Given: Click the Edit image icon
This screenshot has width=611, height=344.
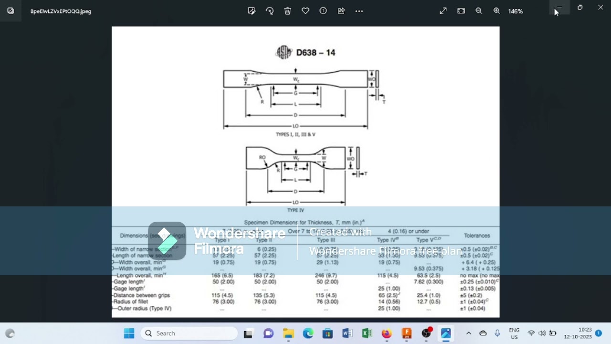Looking at the screenshot, I should pos(252,11).
